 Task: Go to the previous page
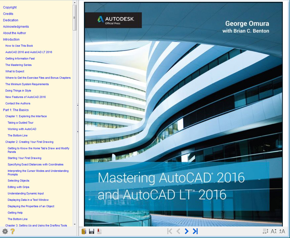pos(178,231)
